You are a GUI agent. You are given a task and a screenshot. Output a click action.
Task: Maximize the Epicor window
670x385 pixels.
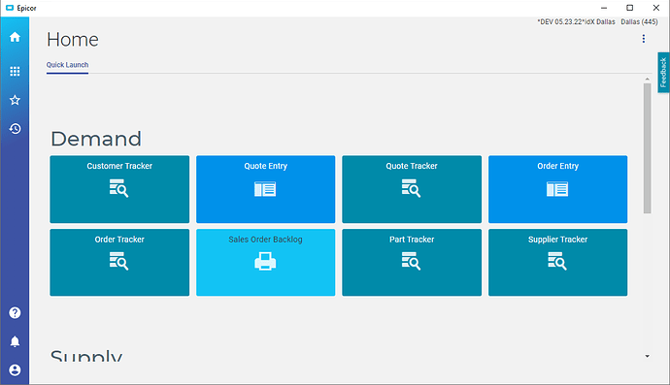point(630,8)
